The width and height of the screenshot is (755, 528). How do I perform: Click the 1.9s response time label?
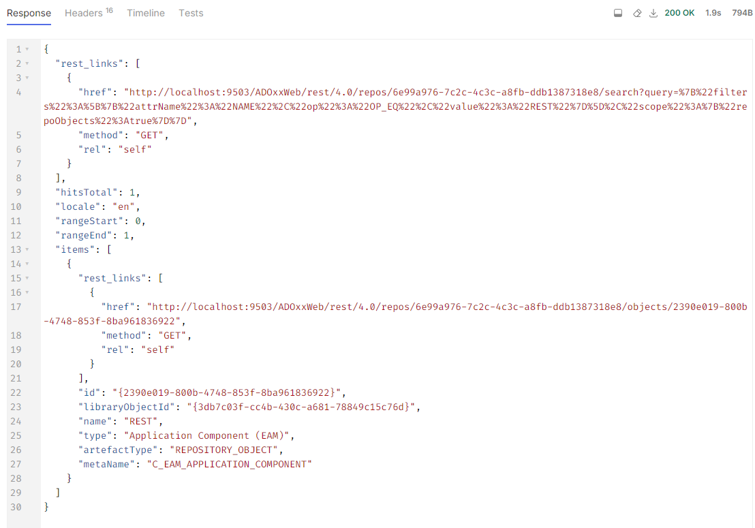[713, 13]
